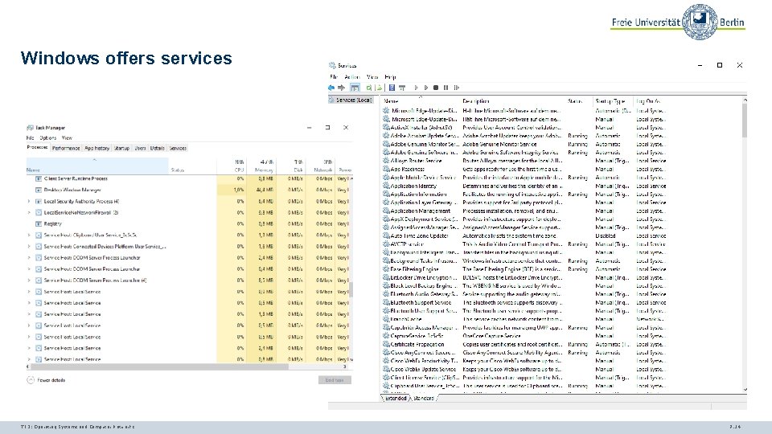772x434 pixels.
Task: Click the Services window title icon
Action: tap(332, 65)
